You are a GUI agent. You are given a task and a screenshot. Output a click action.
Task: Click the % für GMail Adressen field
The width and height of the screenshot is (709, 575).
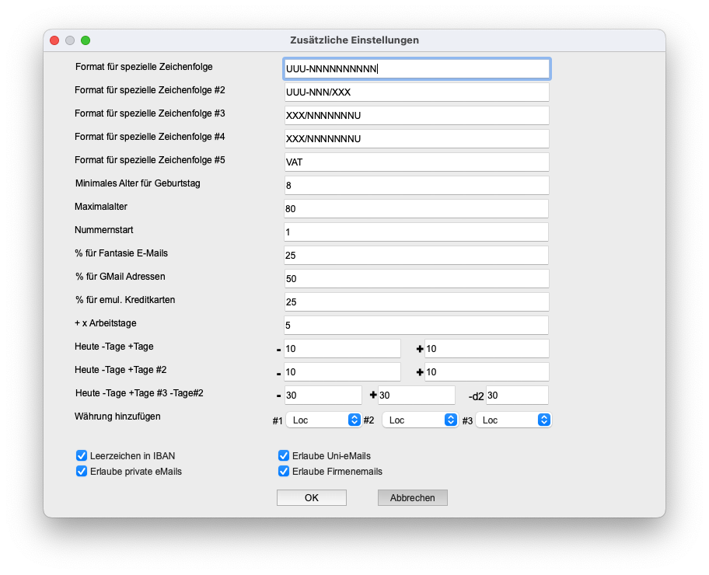pos(417,278)
